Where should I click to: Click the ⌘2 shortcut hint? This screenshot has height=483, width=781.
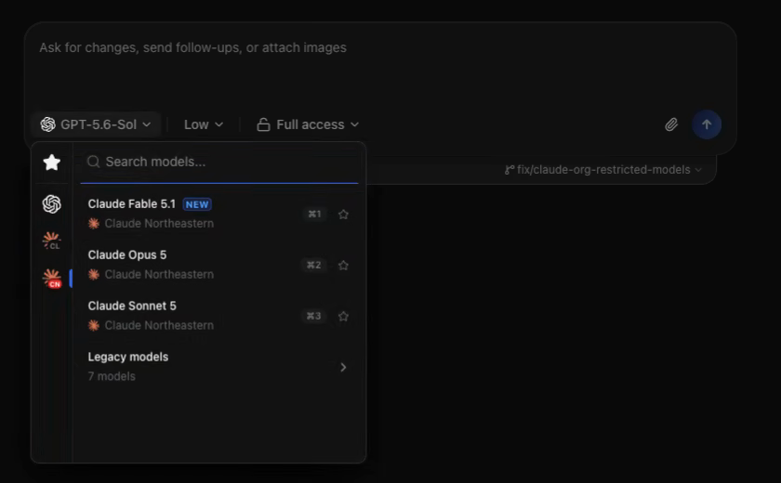pyautogui.click(x=314, y=265)
